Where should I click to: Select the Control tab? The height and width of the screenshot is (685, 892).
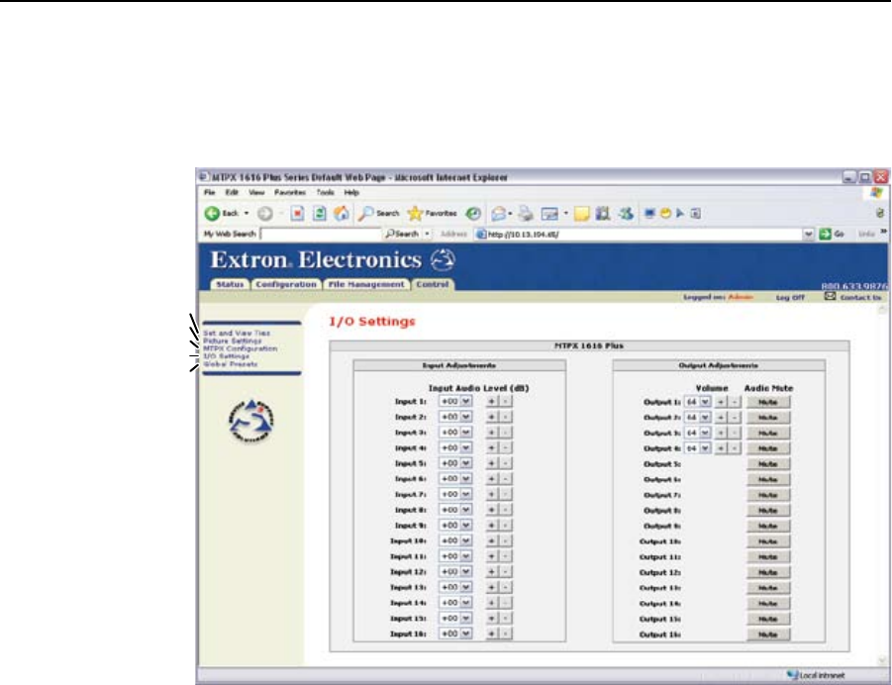[433, 283]
